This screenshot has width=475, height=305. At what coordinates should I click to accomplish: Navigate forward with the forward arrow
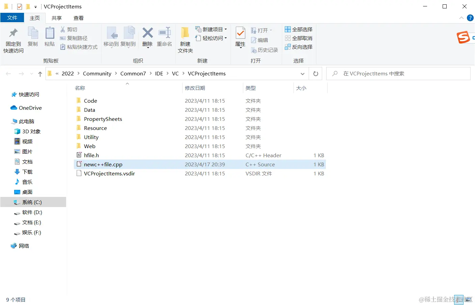(21, 74)
